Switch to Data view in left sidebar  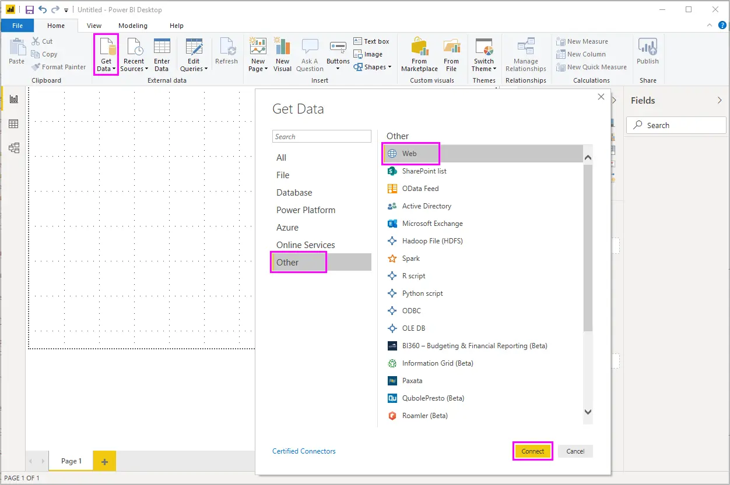(x=13, y=123)
